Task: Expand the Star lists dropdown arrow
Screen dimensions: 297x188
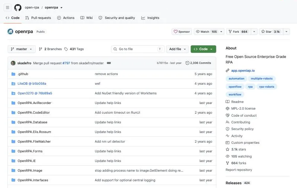Action: click(x=286, y=32)
